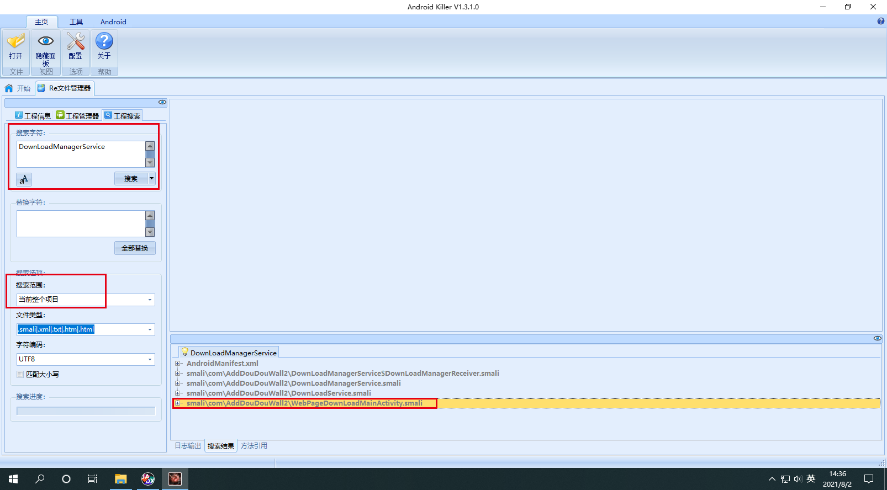This screenshot has height=490, width=887.
Task: Open the 搜索 button dropdown arrow
Action: click(151, 178)
